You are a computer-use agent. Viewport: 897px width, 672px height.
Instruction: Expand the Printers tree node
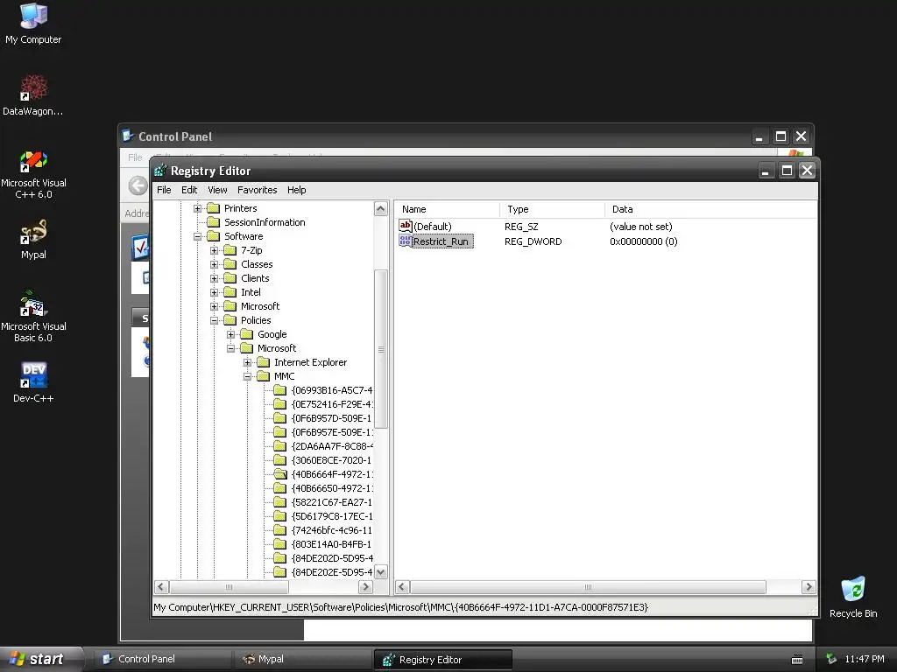pos(197,208)
